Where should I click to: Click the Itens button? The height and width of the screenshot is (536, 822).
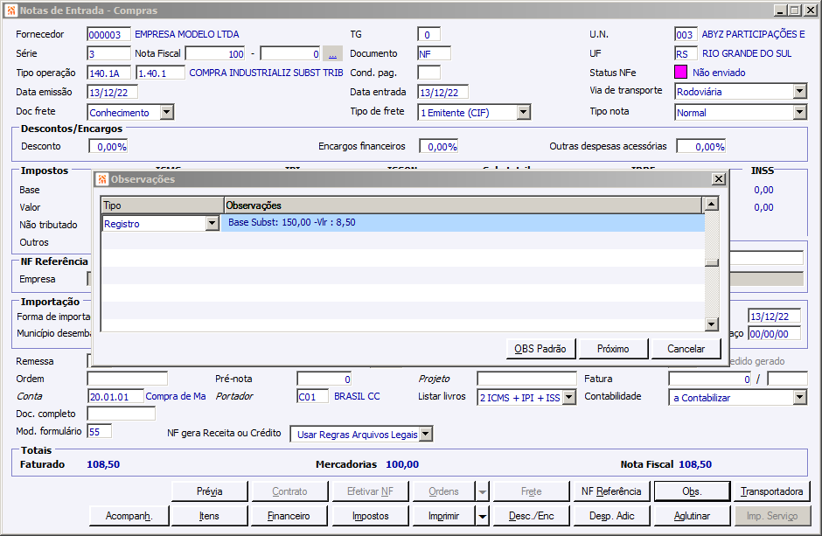pyautogui.click(x=209, y=516)
